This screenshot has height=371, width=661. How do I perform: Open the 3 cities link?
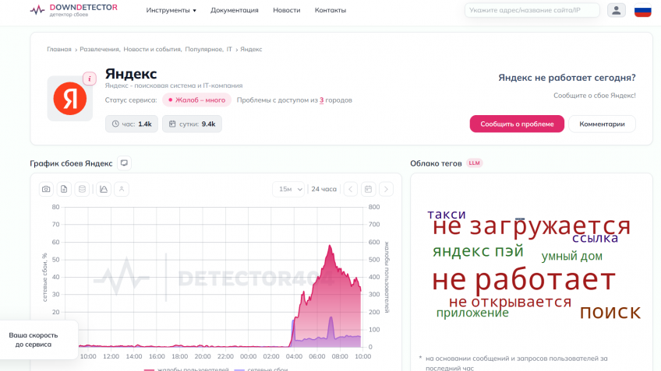(x=321, y=100)
